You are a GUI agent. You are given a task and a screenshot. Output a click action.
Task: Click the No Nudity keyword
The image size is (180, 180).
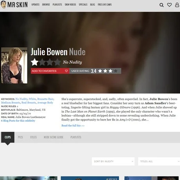click(22, 99)
